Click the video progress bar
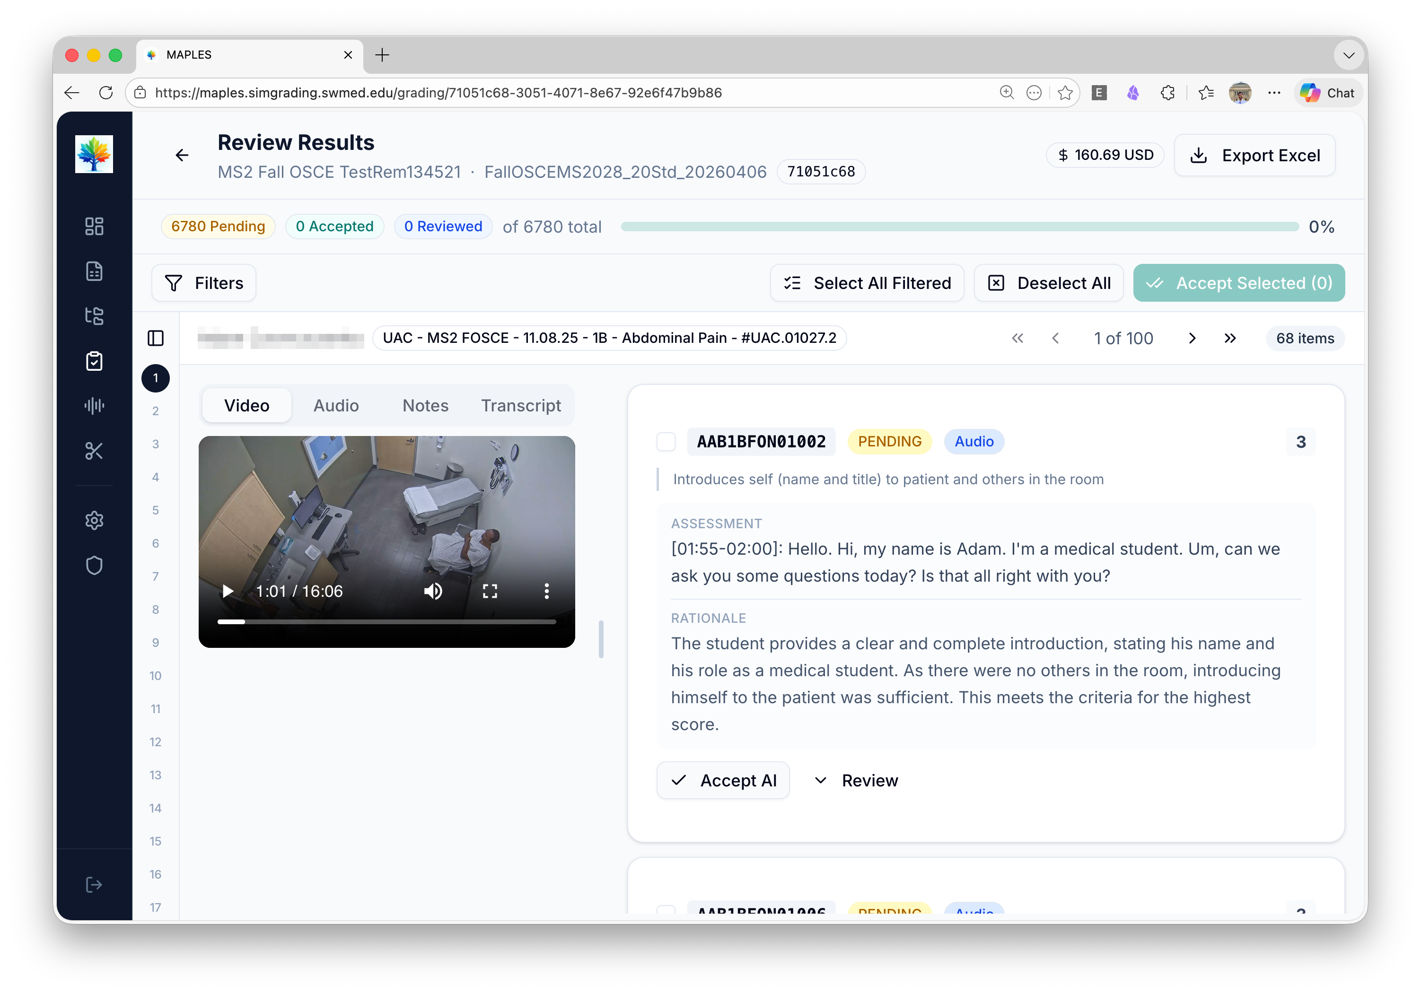 (386, 622)
